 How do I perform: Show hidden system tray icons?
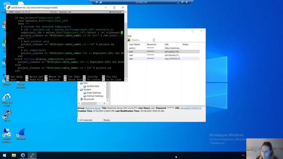coord(243,155)
